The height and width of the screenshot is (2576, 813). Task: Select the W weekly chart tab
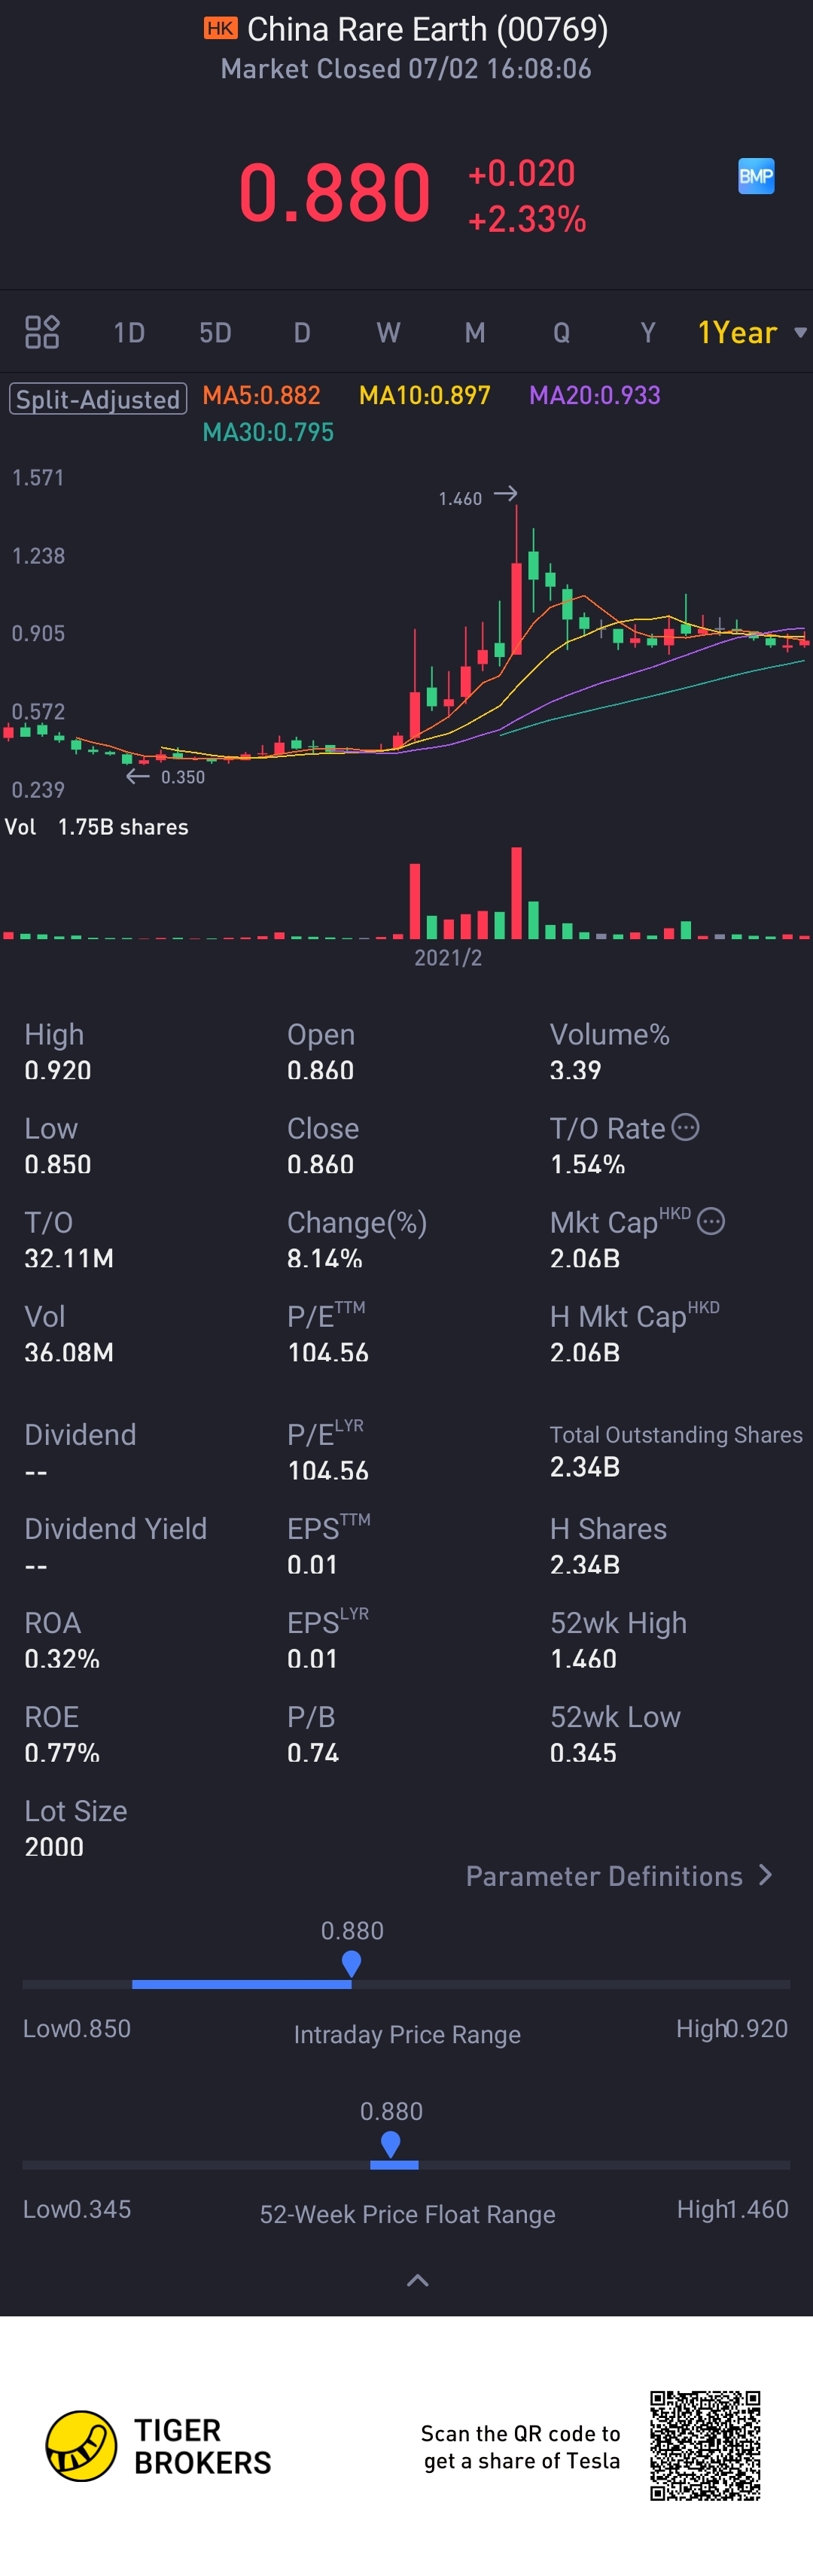[x=388, y=332]
